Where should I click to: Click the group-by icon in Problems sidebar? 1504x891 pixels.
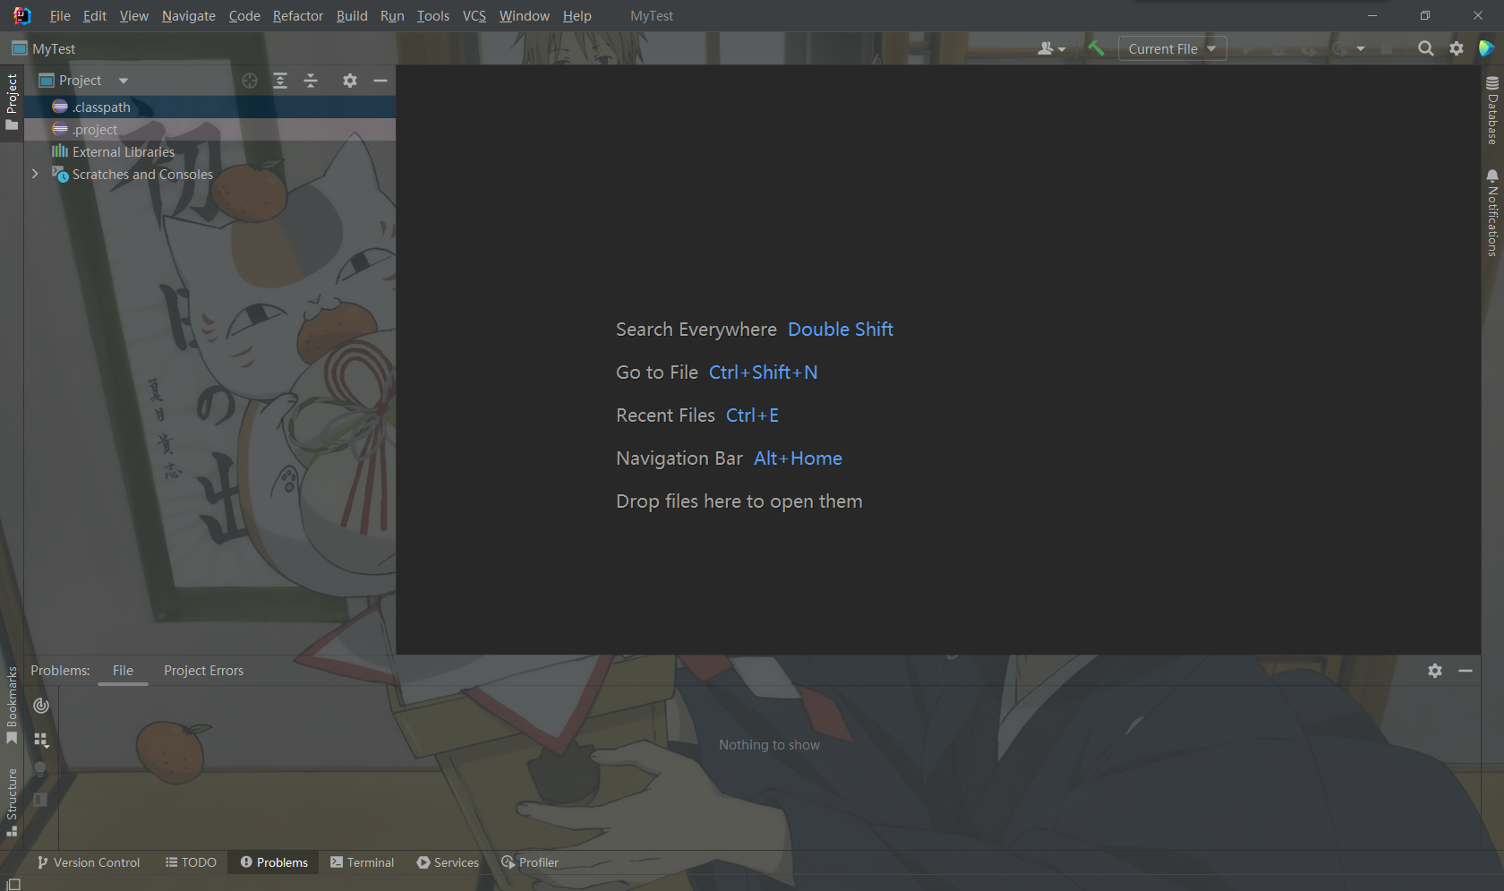point(41,740)
